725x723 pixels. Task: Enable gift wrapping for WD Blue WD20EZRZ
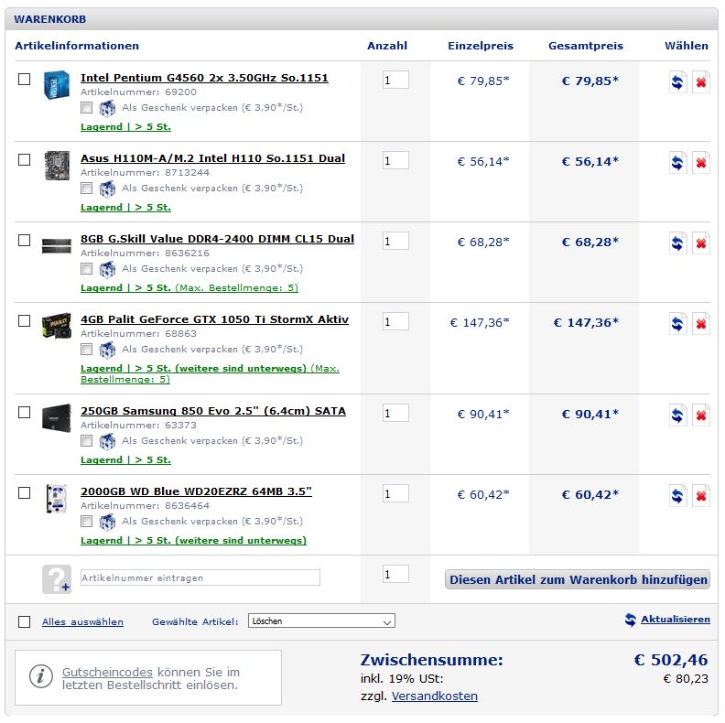point(86,521)
